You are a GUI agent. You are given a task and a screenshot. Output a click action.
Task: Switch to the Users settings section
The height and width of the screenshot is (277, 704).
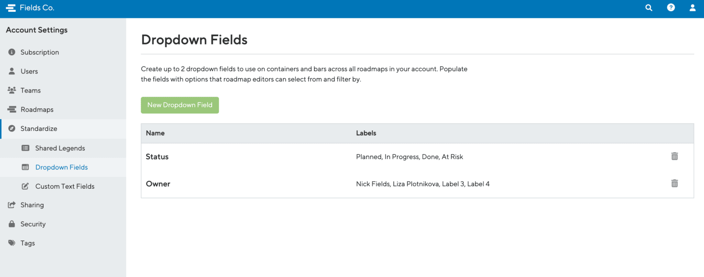tap(28, 71)
